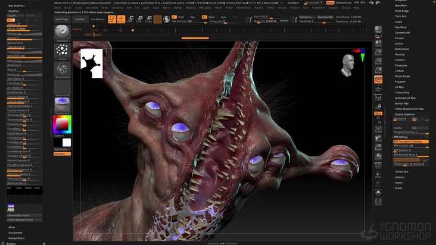Expand the Displacement Map subpalette
436x245 pixels.
[x=405, y=98]
